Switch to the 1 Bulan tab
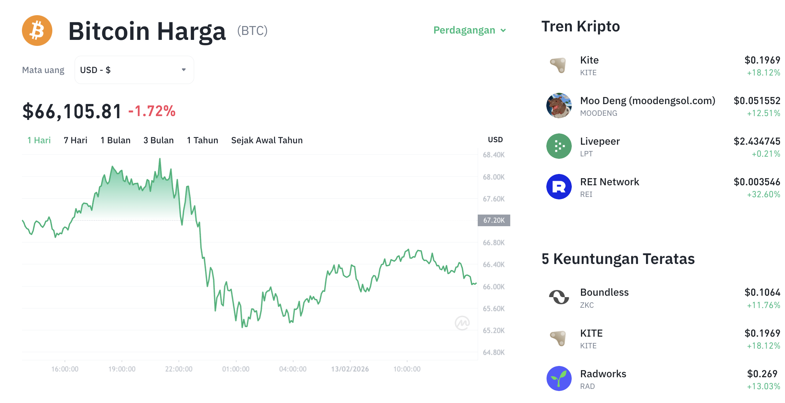The image size is (785, 403). [115, 140]
